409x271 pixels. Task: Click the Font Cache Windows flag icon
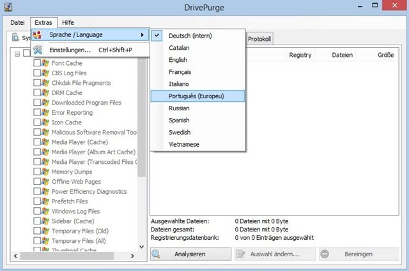(45, 63)
